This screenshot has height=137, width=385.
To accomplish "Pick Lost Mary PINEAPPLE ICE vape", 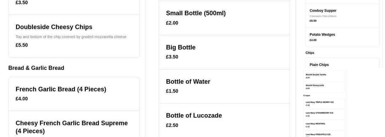I will (x=324, y=134).
